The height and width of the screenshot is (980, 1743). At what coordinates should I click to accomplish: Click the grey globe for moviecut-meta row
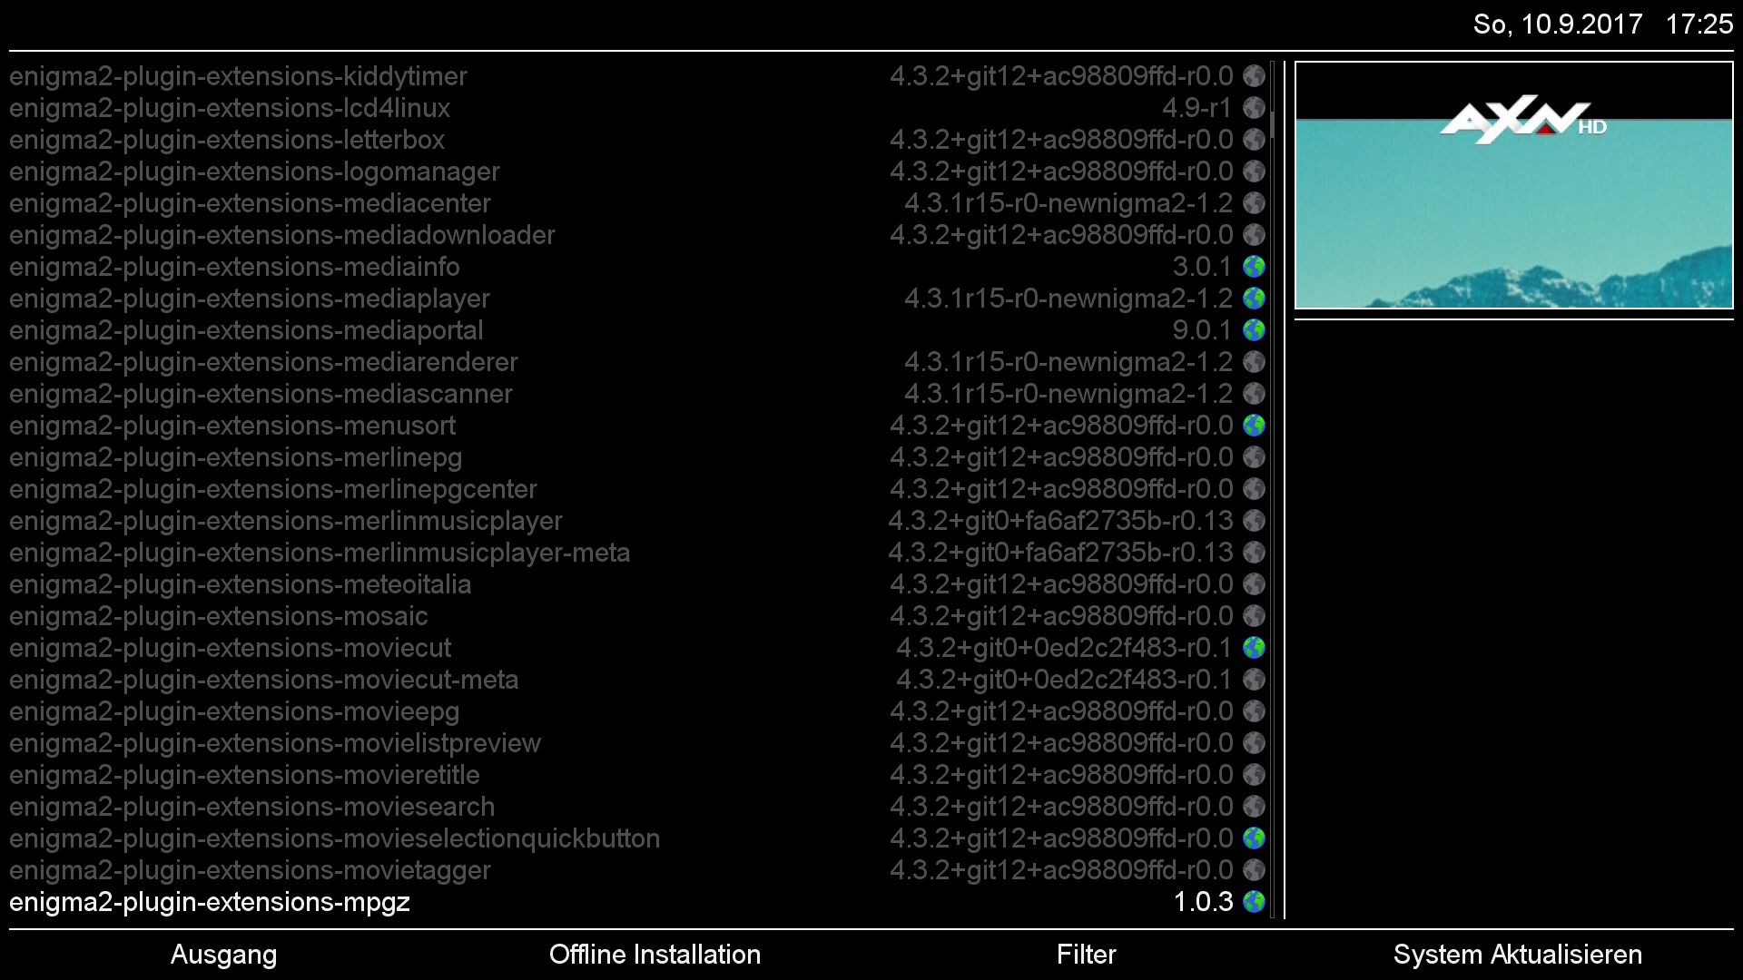(1254, 680)
